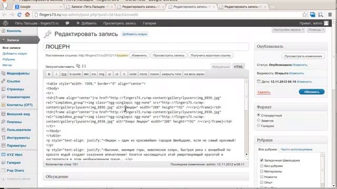Click the browser back arrow
Image resolution: width=337 pixels, height=189 pixels.
click(4, 15)
